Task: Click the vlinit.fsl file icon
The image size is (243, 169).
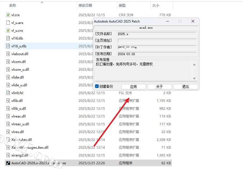Action: pos(8,93)
